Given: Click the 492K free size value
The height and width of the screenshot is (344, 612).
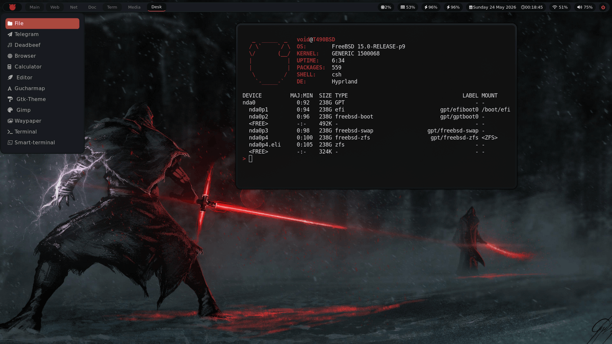Looking at the screenshot, I should click(x=325, y=124).
